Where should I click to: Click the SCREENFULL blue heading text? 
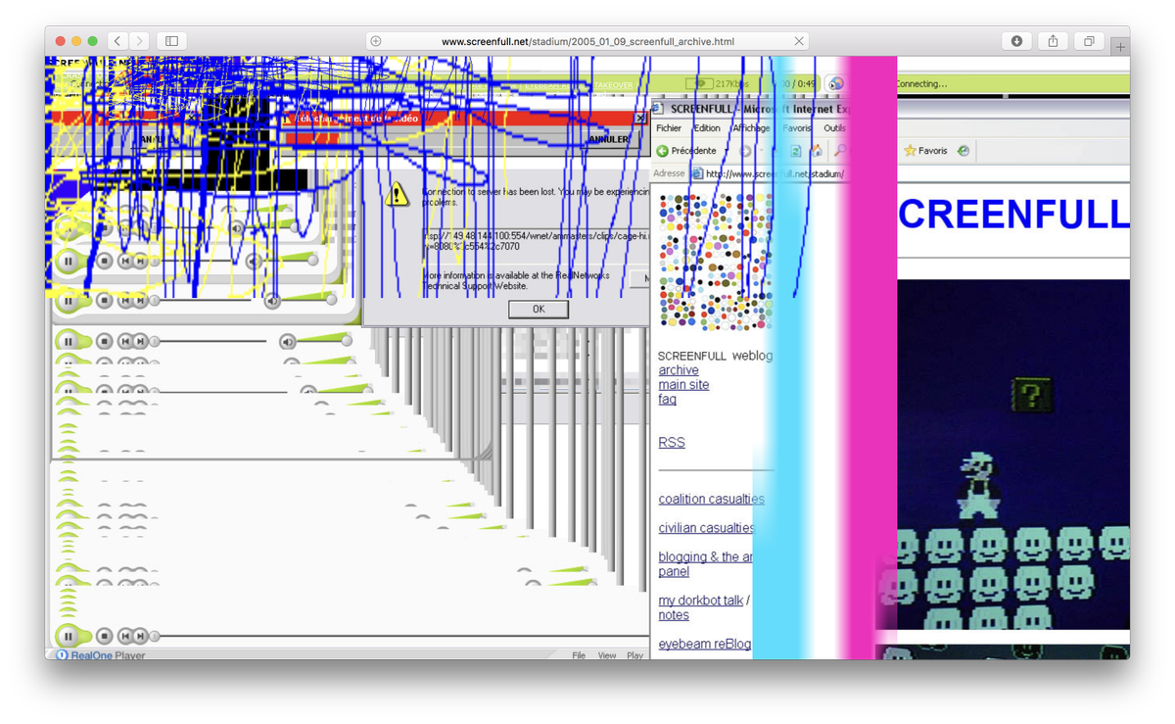coord(1013,215)
